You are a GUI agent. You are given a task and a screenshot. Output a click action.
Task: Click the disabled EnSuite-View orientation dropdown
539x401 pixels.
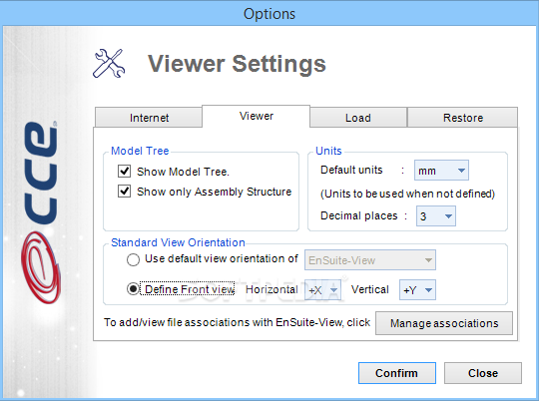(x=370, y=260)
